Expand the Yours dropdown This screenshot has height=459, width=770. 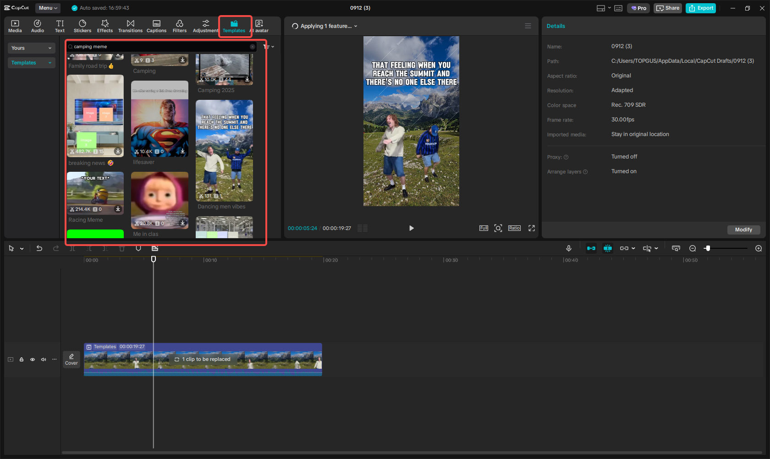click(31, 48)
